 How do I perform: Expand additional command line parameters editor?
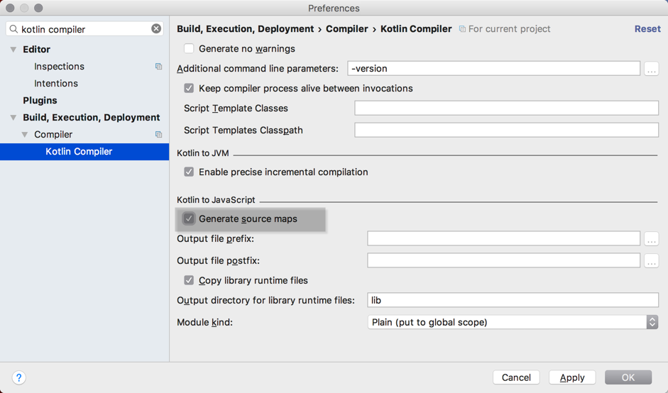coord(652,69)
